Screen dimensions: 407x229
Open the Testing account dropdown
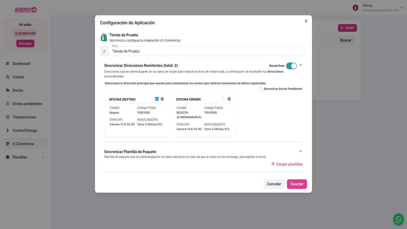[x=402, y=8]
